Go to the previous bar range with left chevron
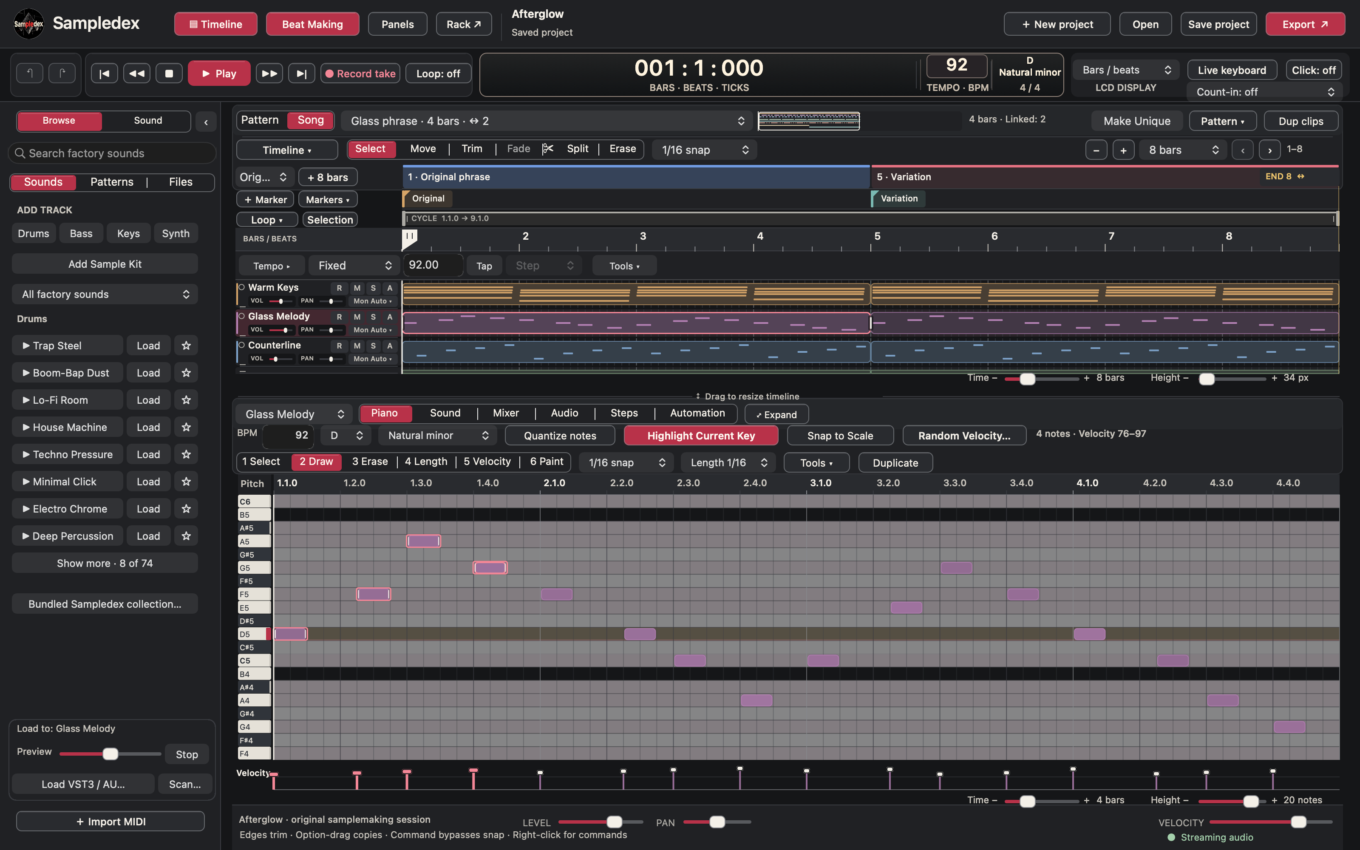Screen dimensions: 1360x850 point(1243,150)
